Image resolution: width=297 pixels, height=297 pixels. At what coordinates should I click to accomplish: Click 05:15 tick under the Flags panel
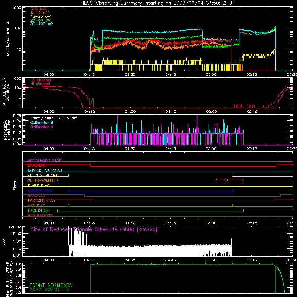(252, 223)
